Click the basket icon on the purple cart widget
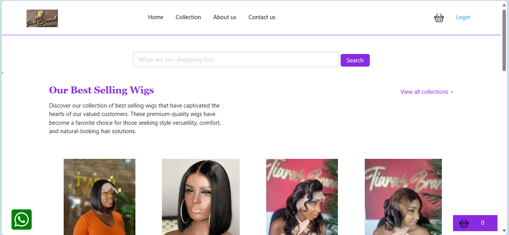The height and width of the screenshot is (235, 509). [464, 222]
